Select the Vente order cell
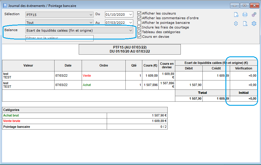The image size is (261, 165). (104, 76)
